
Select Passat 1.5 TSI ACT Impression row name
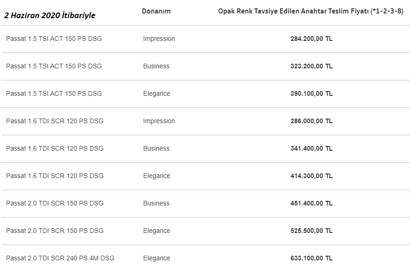54,39
